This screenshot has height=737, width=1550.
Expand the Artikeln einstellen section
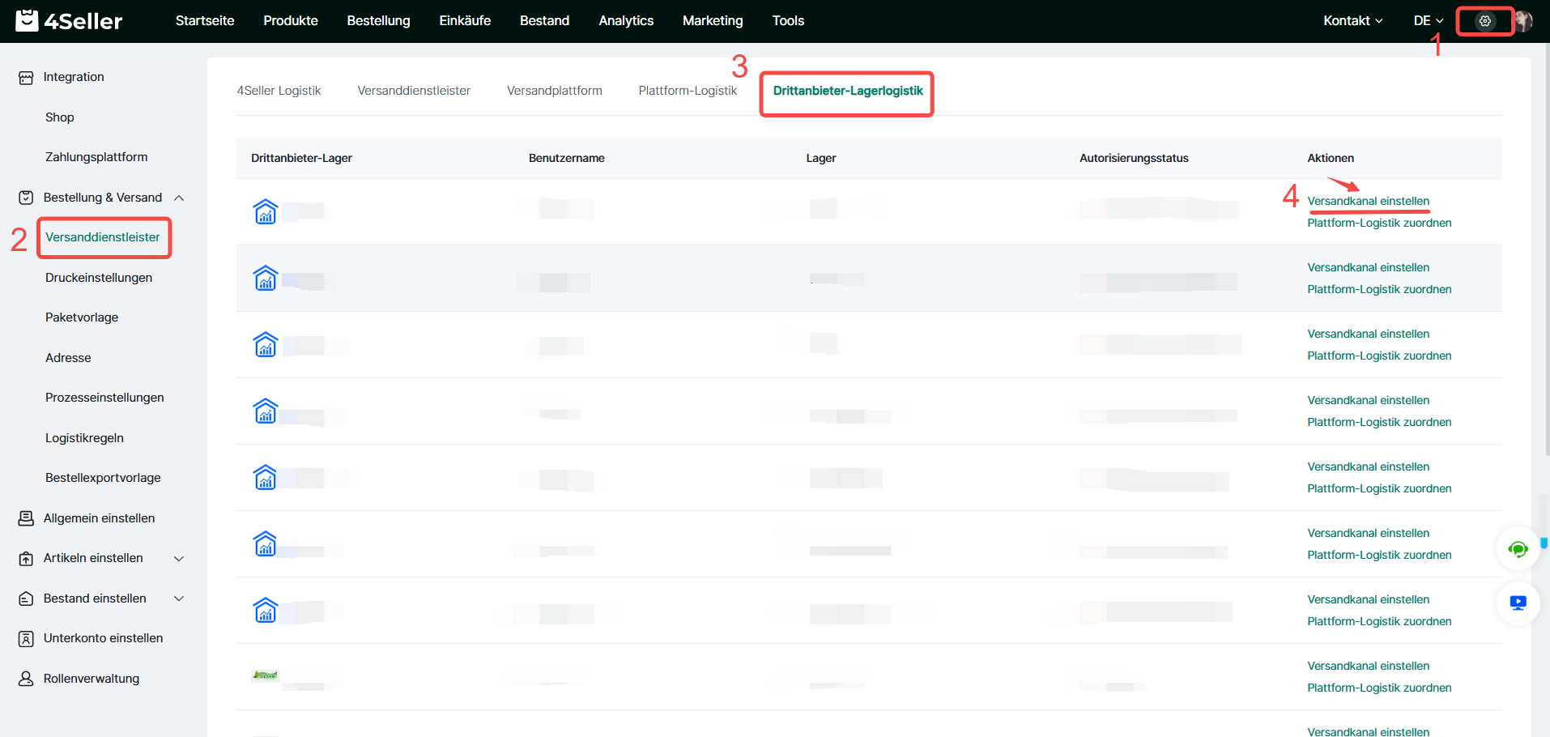pos(179,558)
